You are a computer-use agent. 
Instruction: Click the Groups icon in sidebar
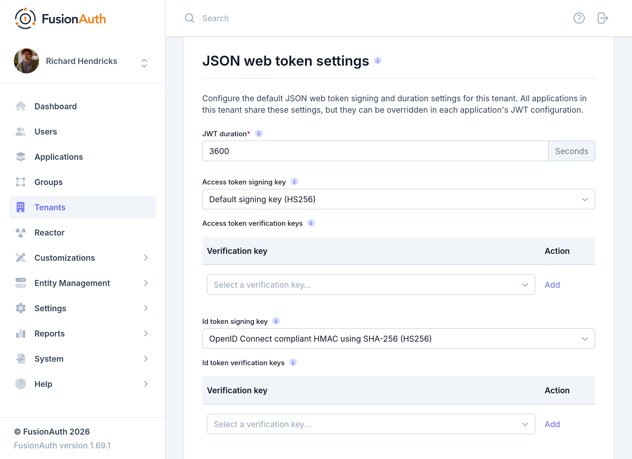(21, 182)
